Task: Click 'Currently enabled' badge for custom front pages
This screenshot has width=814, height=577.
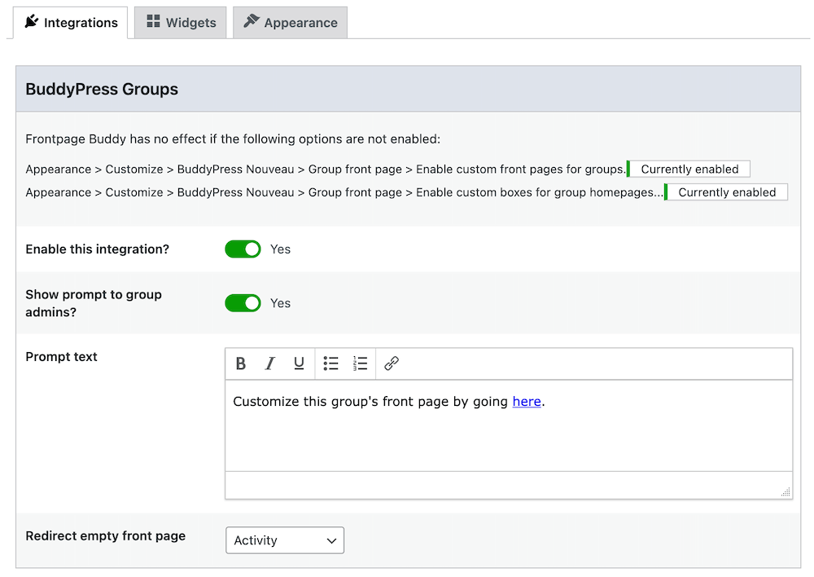Action: [x=689, y=169]
